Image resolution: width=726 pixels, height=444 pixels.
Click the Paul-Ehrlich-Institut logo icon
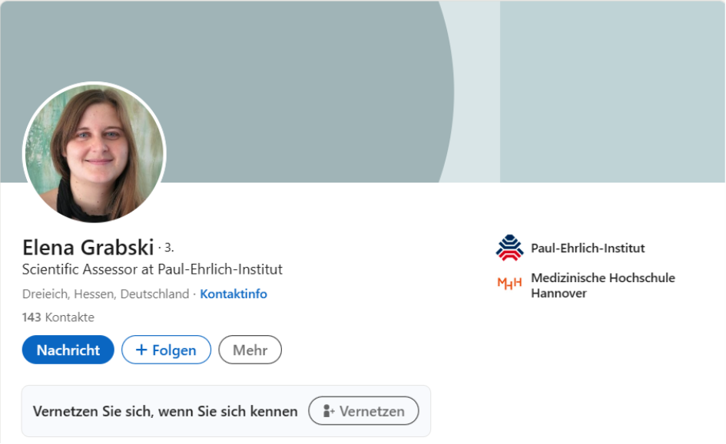click(509, 248)
